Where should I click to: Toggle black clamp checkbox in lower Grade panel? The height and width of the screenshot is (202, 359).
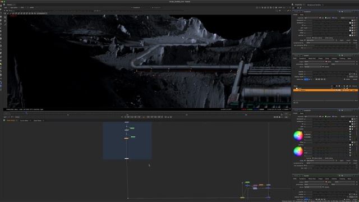(313, 158)
